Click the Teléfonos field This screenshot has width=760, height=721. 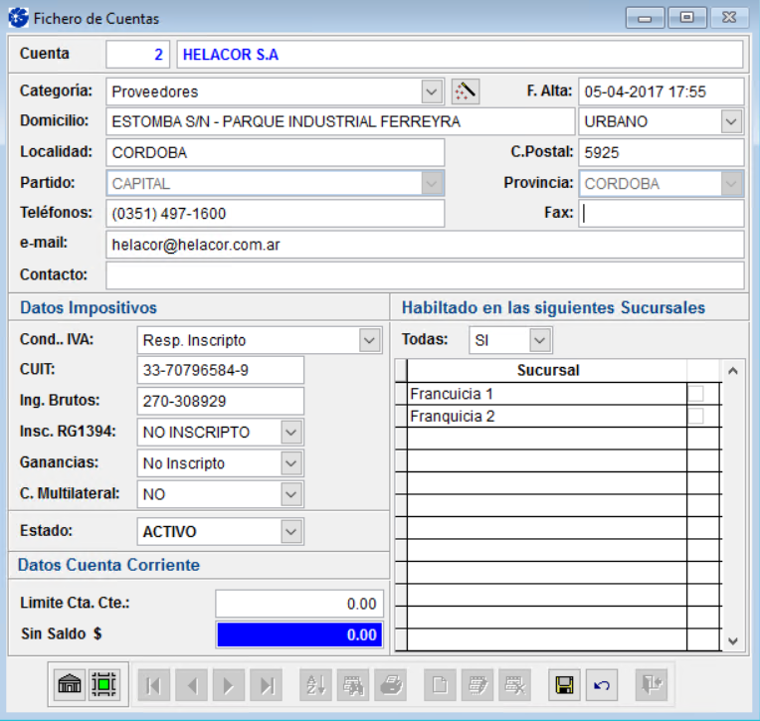click(x=276, y=214)
